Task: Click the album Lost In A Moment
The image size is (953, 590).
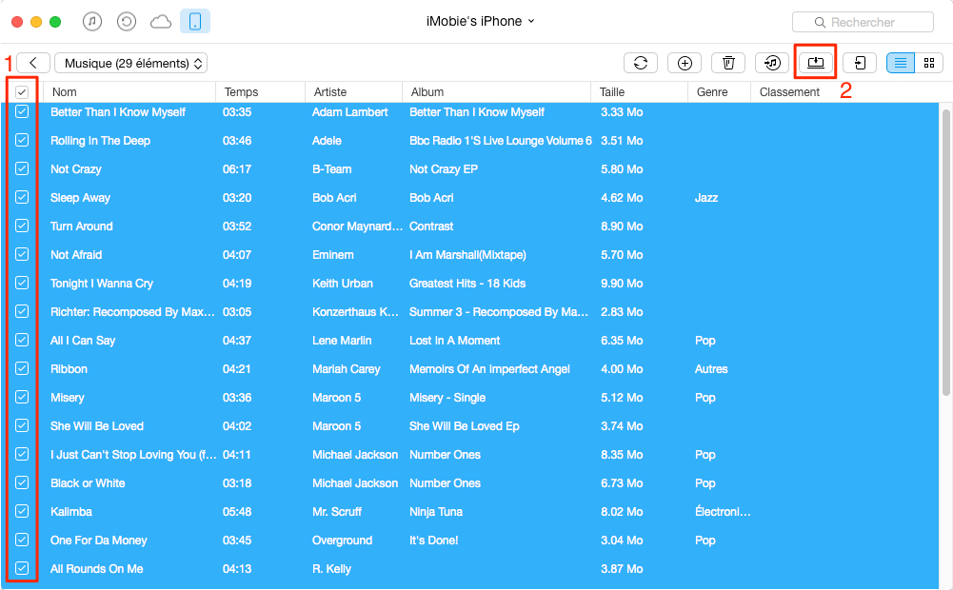Action: point(455,341)
